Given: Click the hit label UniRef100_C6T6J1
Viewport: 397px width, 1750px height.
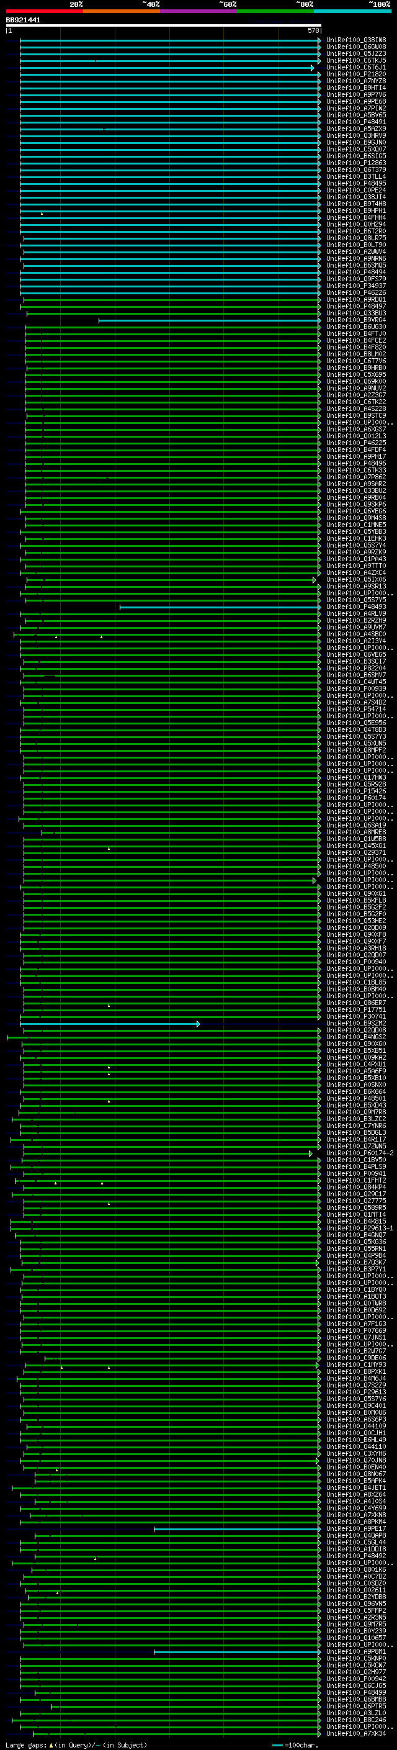Looking at the screenshot, I should point(356,68).
